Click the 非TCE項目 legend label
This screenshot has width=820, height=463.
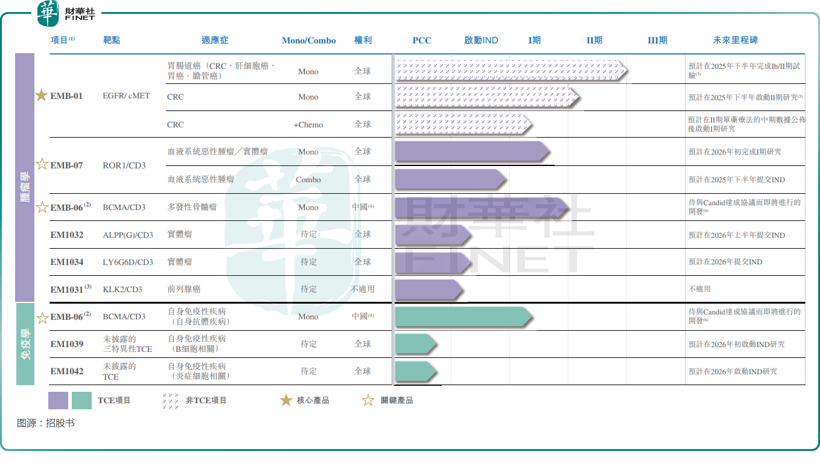206,400
